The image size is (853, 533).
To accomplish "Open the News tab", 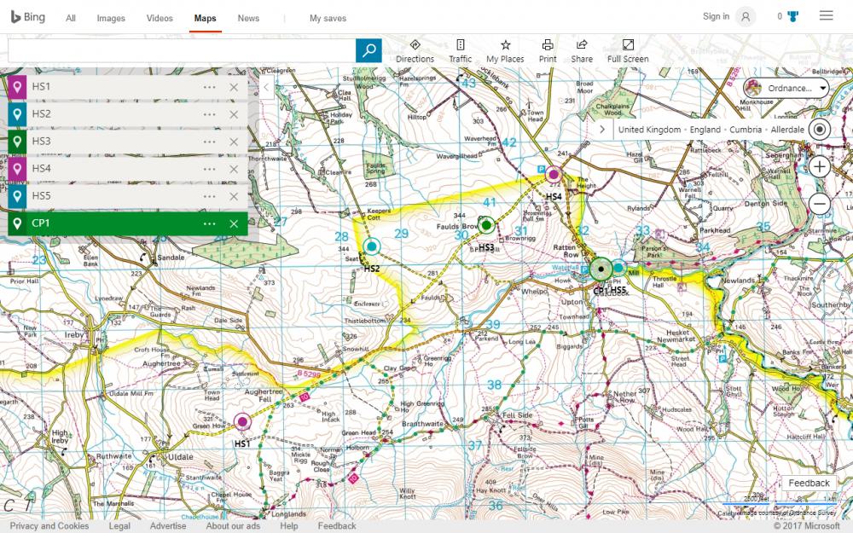I will [248, 18].
